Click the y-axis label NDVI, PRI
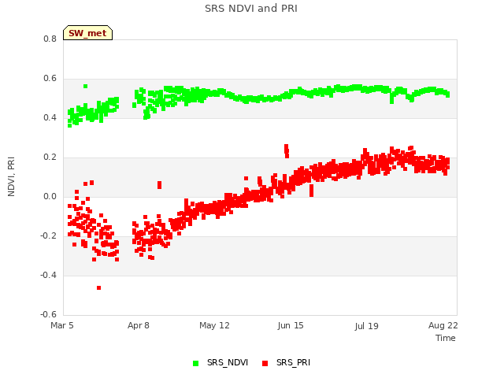The height and width of the screenshot is (378, 504). (11, 176)
